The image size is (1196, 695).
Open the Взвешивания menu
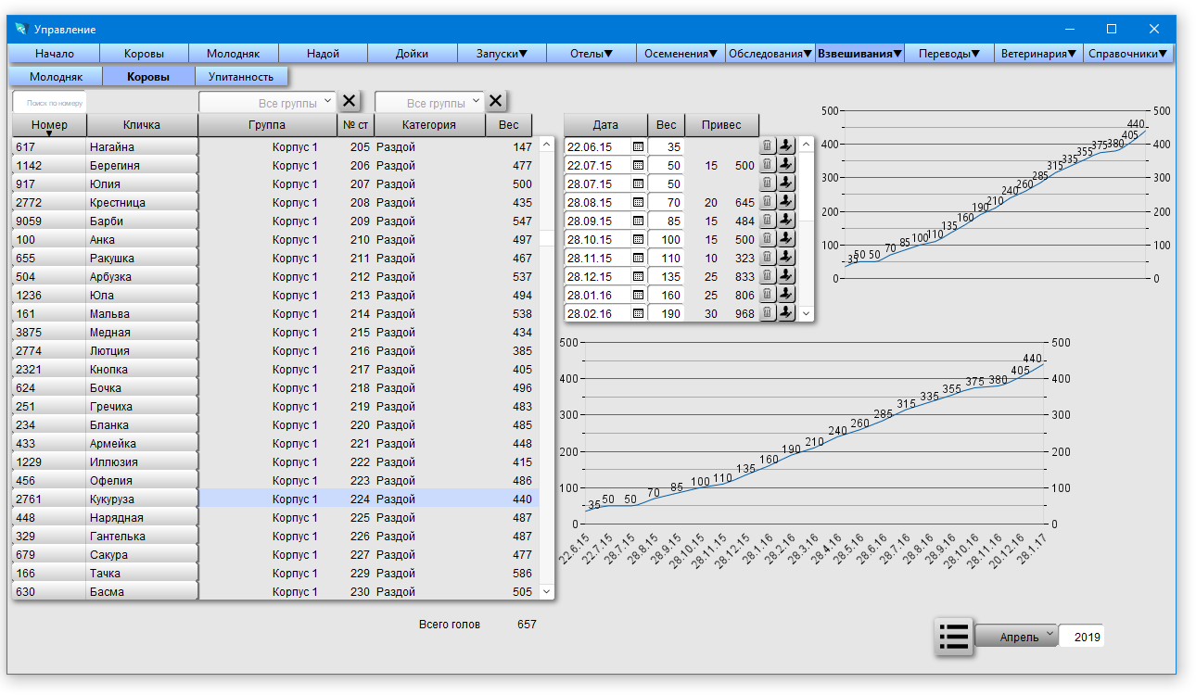tap(859, 54)
